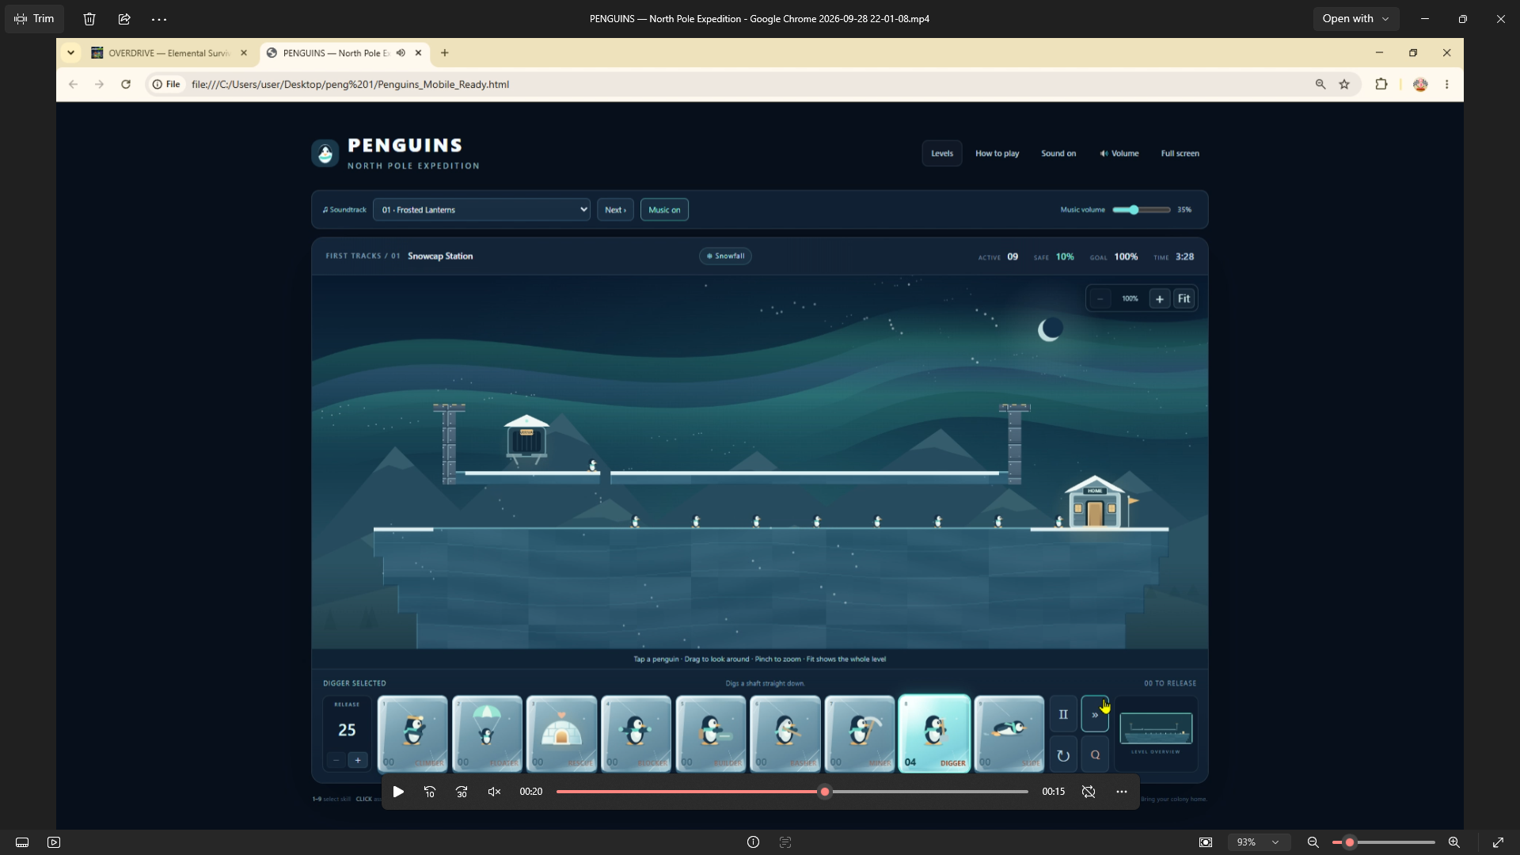Click the video progress seek bar
The height and width of the screenshot is (855, 1520).
792,792
